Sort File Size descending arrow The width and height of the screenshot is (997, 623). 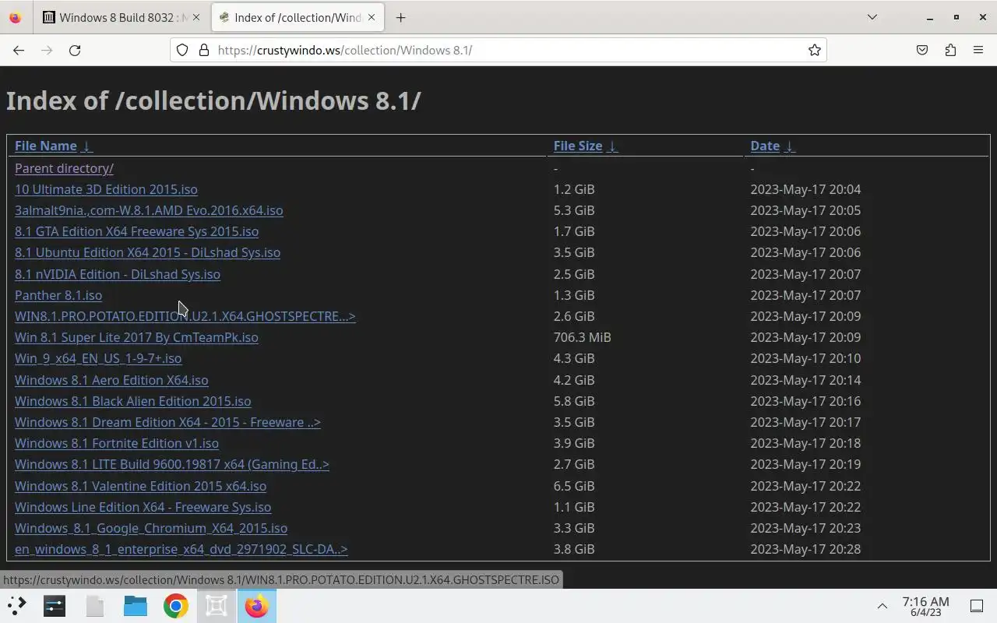(612, 146)
